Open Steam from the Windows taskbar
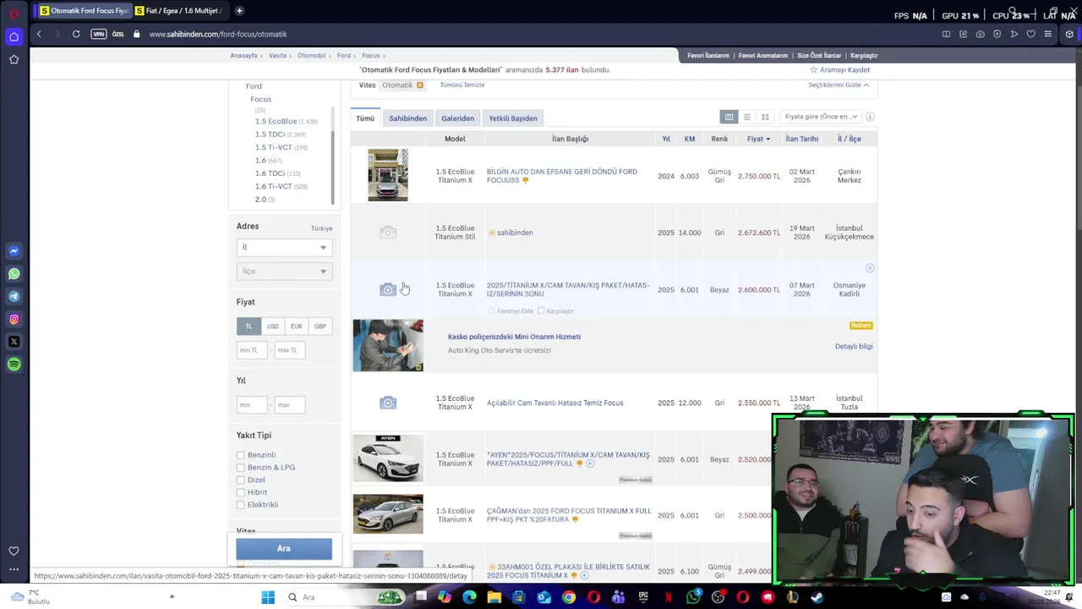Viewport: 1082px width, 609px height. point(817,597)
